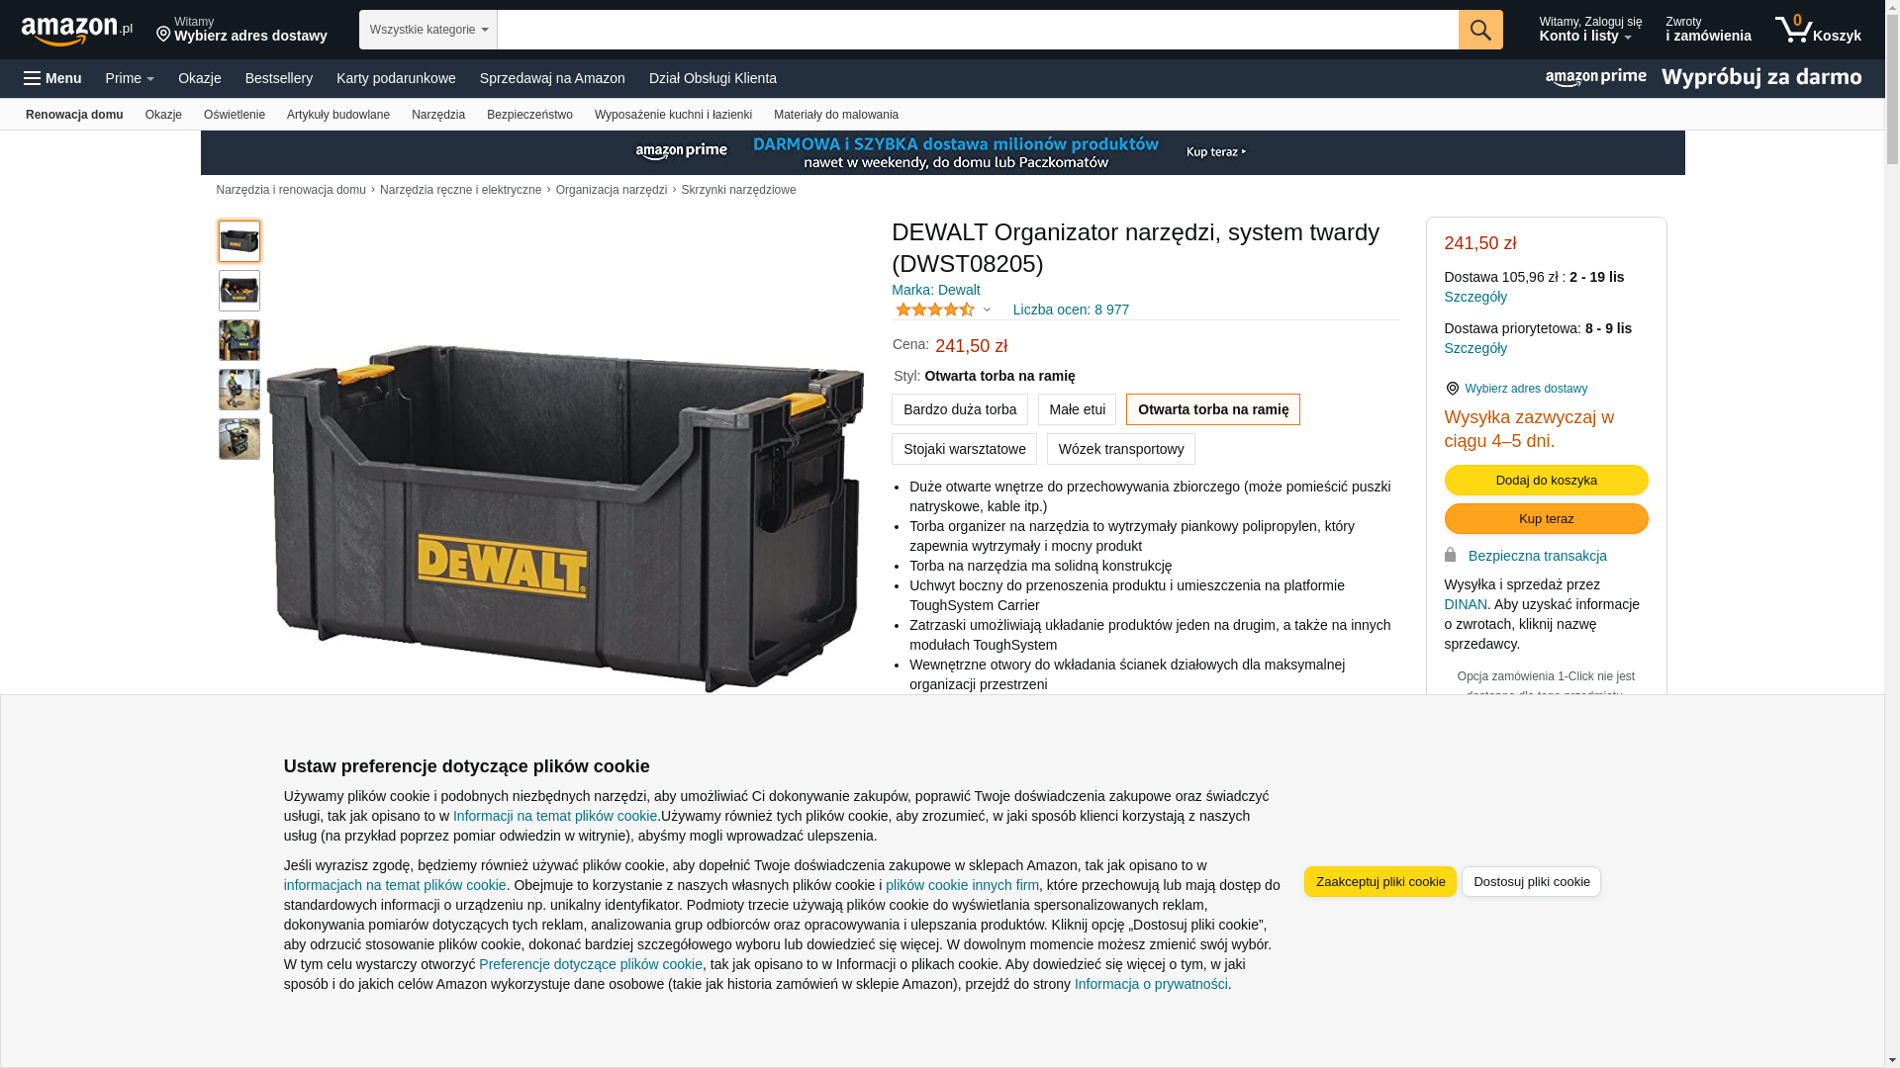Expand the 'Konto i listy' account dropdown
The image size is (1900, 1068).
[1590, 30]
